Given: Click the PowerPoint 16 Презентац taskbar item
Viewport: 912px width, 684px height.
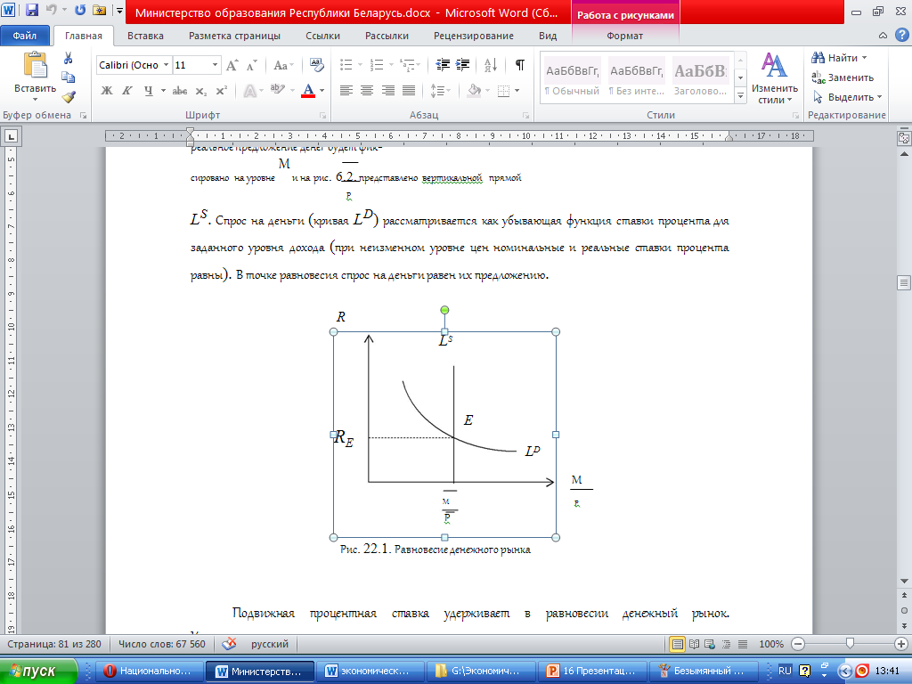Looking at the screenshot, I should click(591, 671).
